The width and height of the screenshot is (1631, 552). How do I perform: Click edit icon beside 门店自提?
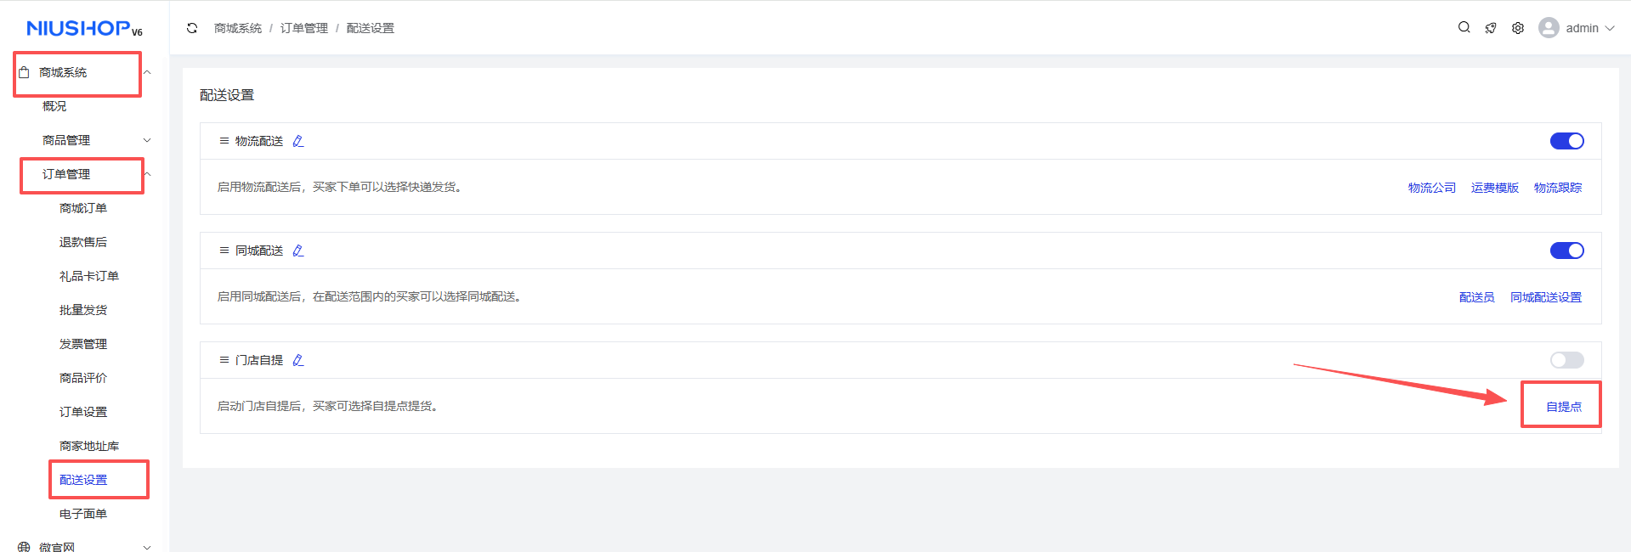point(298,360)
